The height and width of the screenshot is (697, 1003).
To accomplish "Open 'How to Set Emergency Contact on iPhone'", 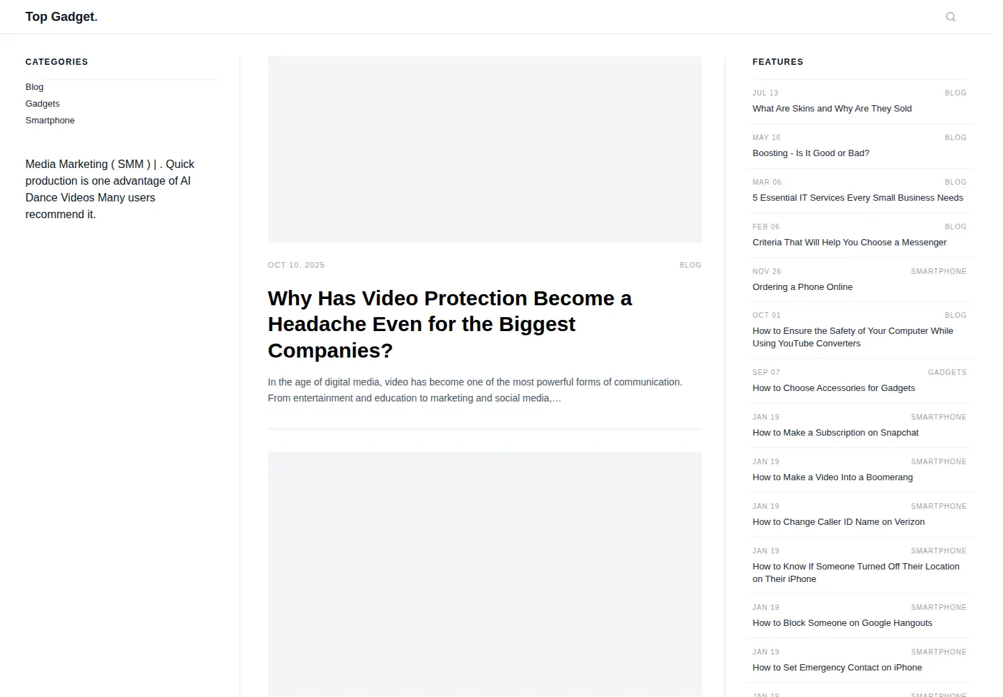I will 837,668.
